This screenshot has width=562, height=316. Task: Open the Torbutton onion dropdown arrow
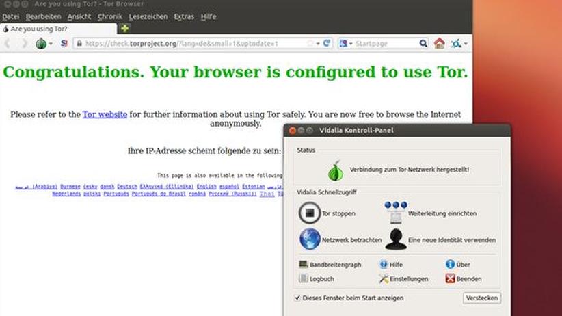[x=51, y=44]
